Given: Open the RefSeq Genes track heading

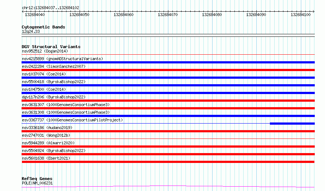Looking at the screenshot, I should [37, 179].
